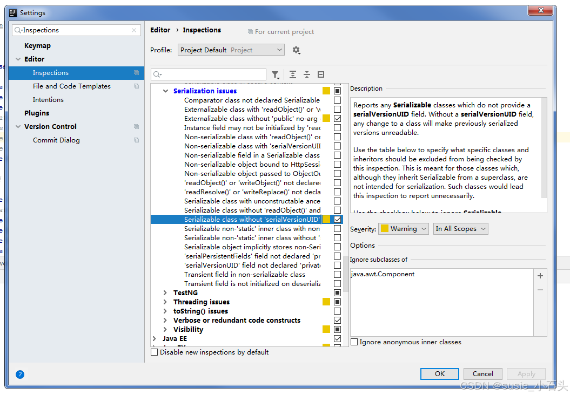The width and height of the screenshot is (570, 395).
Task: Click the collapse all inspections icon
Action: (x=307, y=74)
